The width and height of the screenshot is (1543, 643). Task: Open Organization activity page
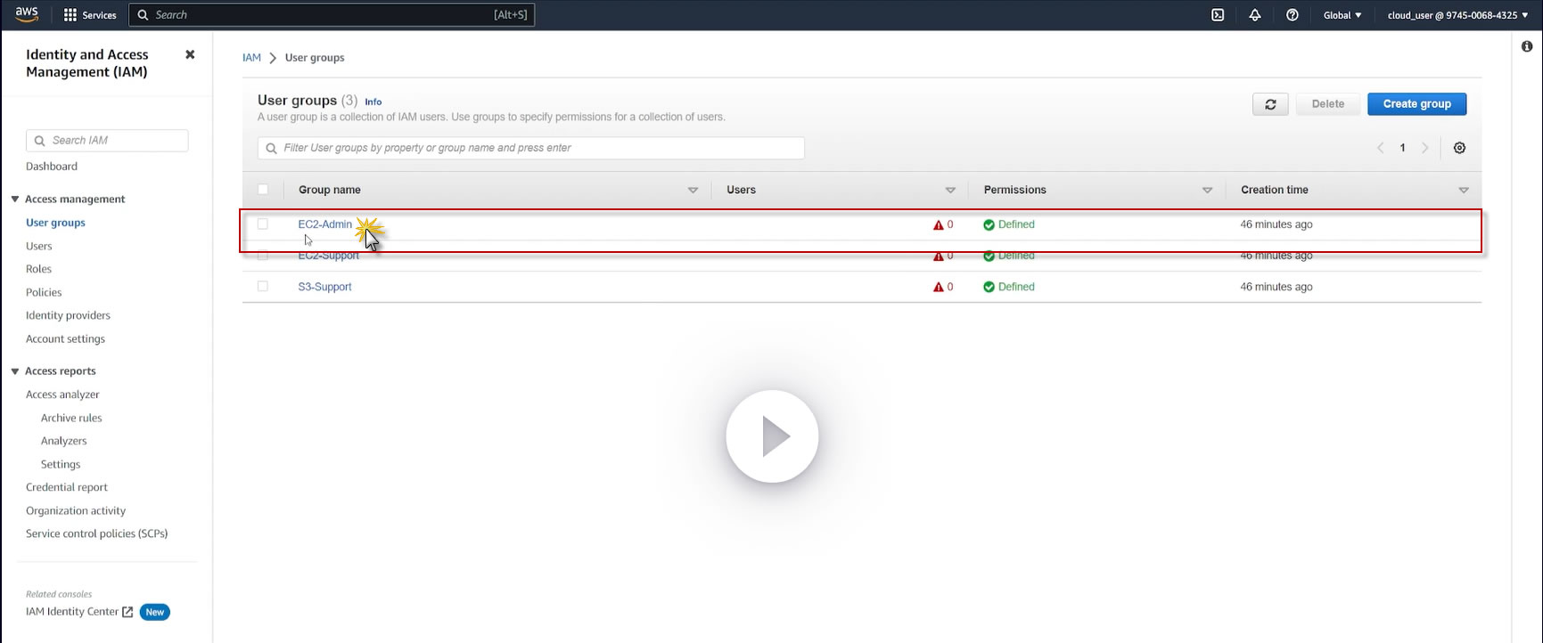pos(76,510)
